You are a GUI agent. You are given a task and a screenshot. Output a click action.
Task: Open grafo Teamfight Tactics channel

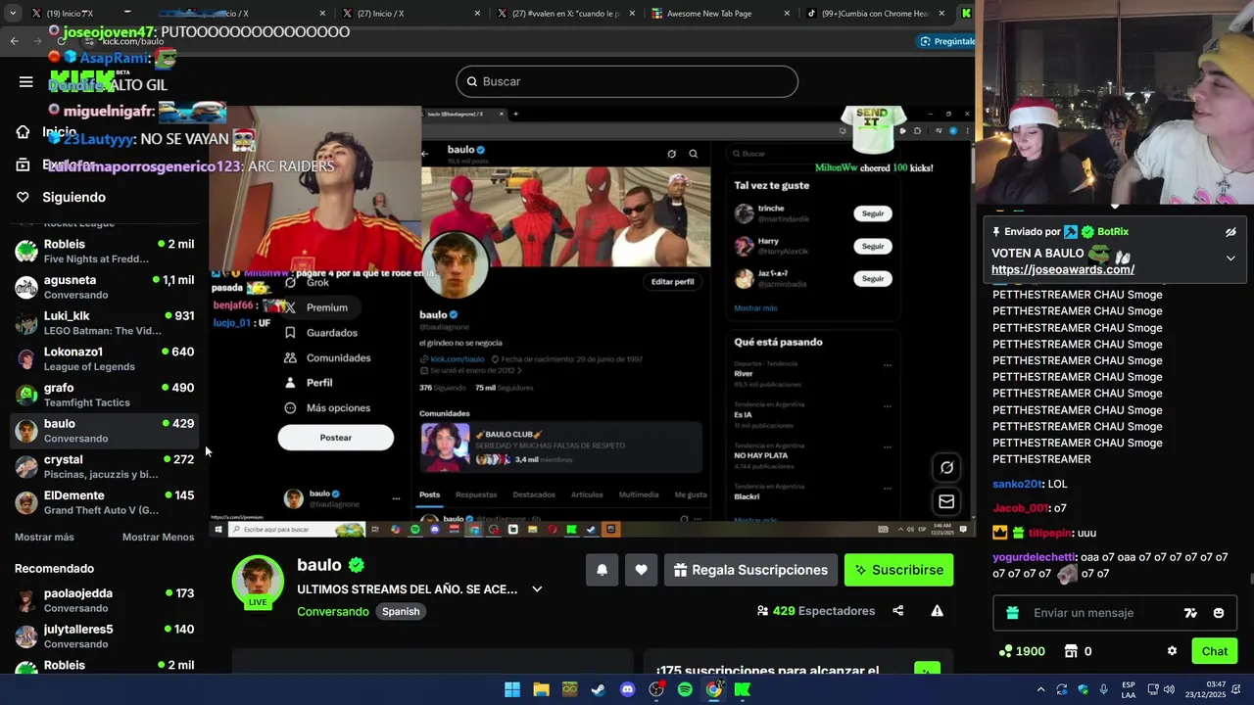[105, 395]
